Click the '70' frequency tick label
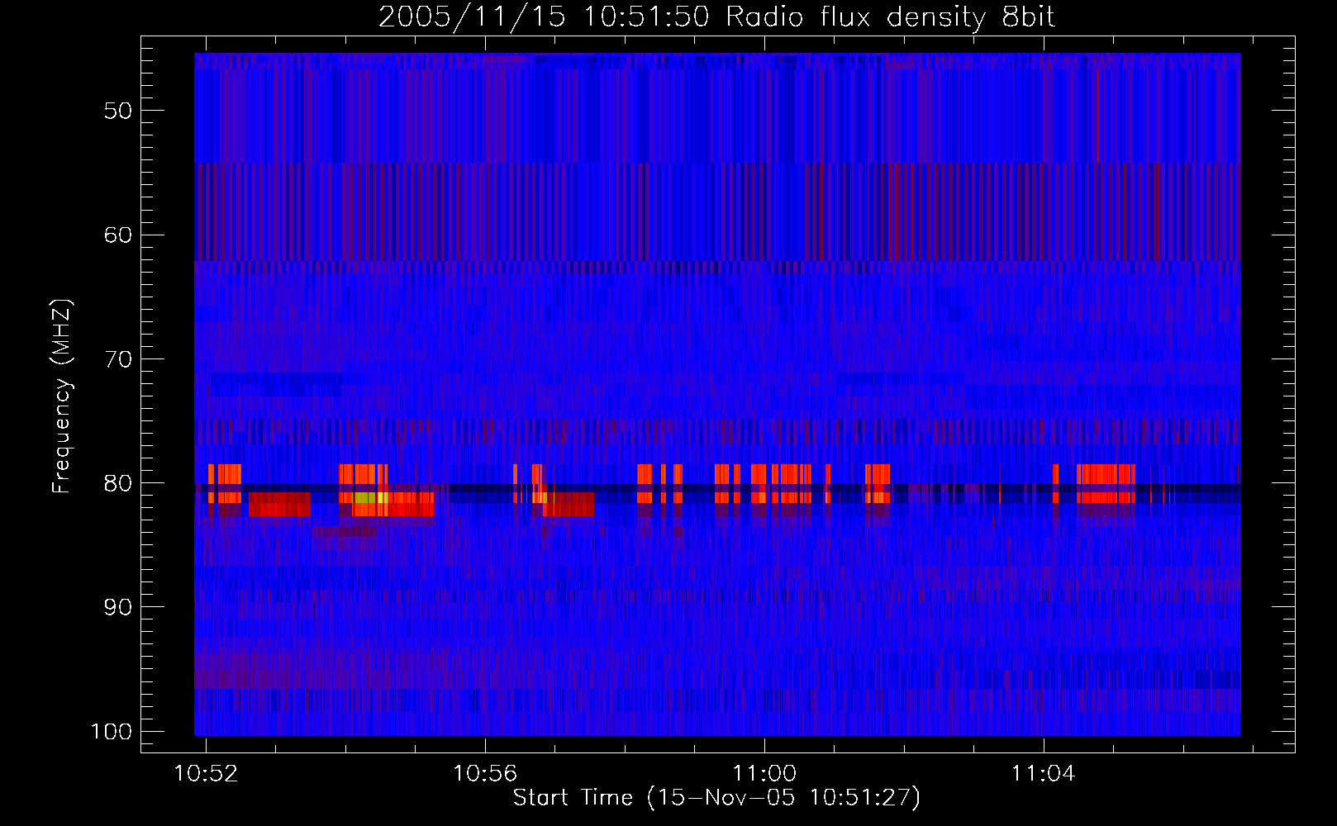The height and width of the screenshot is (826, 1337). pos(118,359)
